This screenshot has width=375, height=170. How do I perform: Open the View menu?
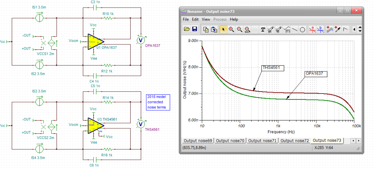[x=206, y=19]
